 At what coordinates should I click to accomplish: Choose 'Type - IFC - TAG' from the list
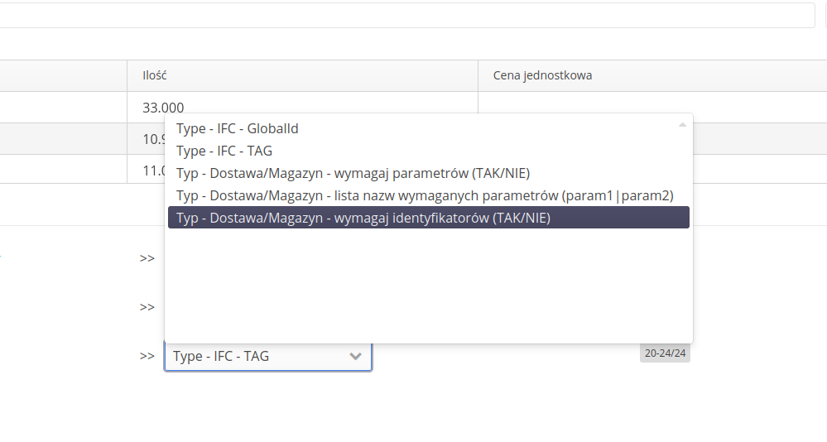(224, 151)
